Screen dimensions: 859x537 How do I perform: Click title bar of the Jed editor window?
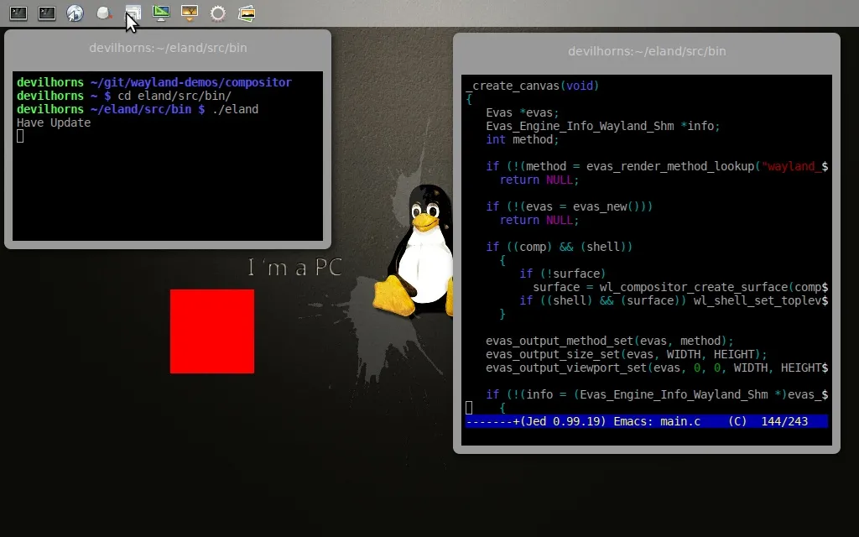pos(646,51)
